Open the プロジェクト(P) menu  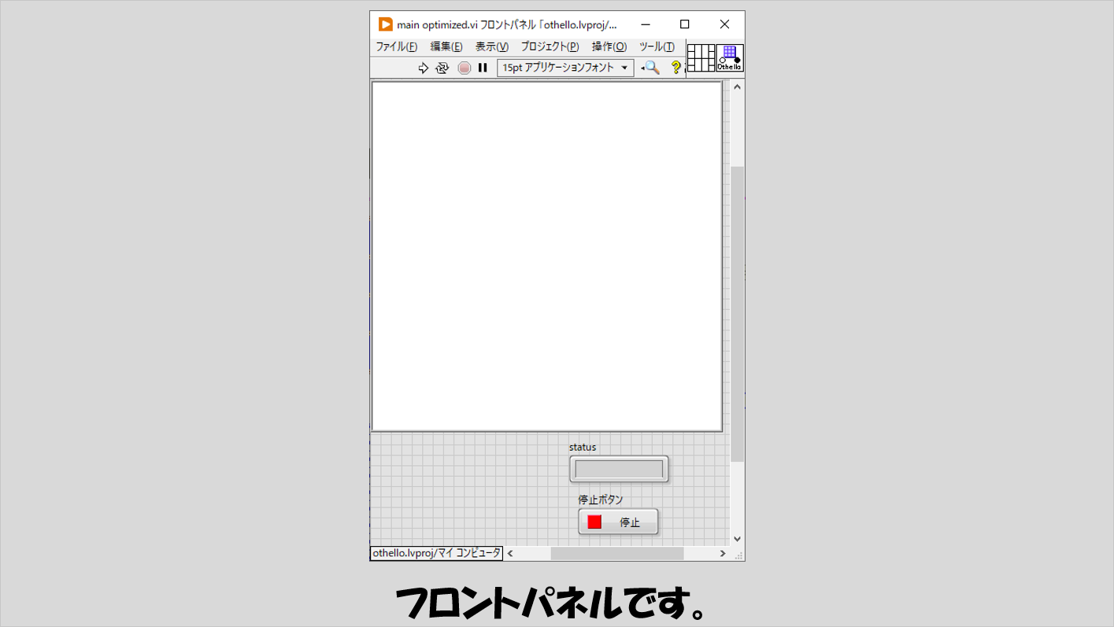tap(550, 46)
